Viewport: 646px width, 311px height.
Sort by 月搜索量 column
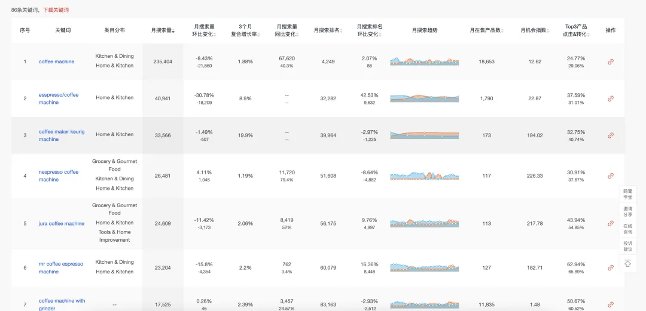163,30
